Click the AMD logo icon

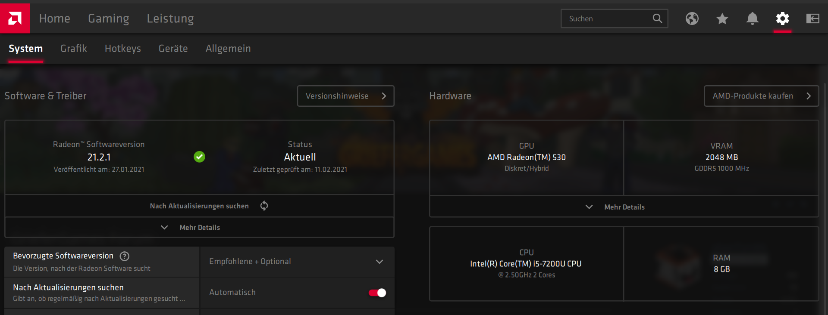pyautogui.click(x=15, y=18)
